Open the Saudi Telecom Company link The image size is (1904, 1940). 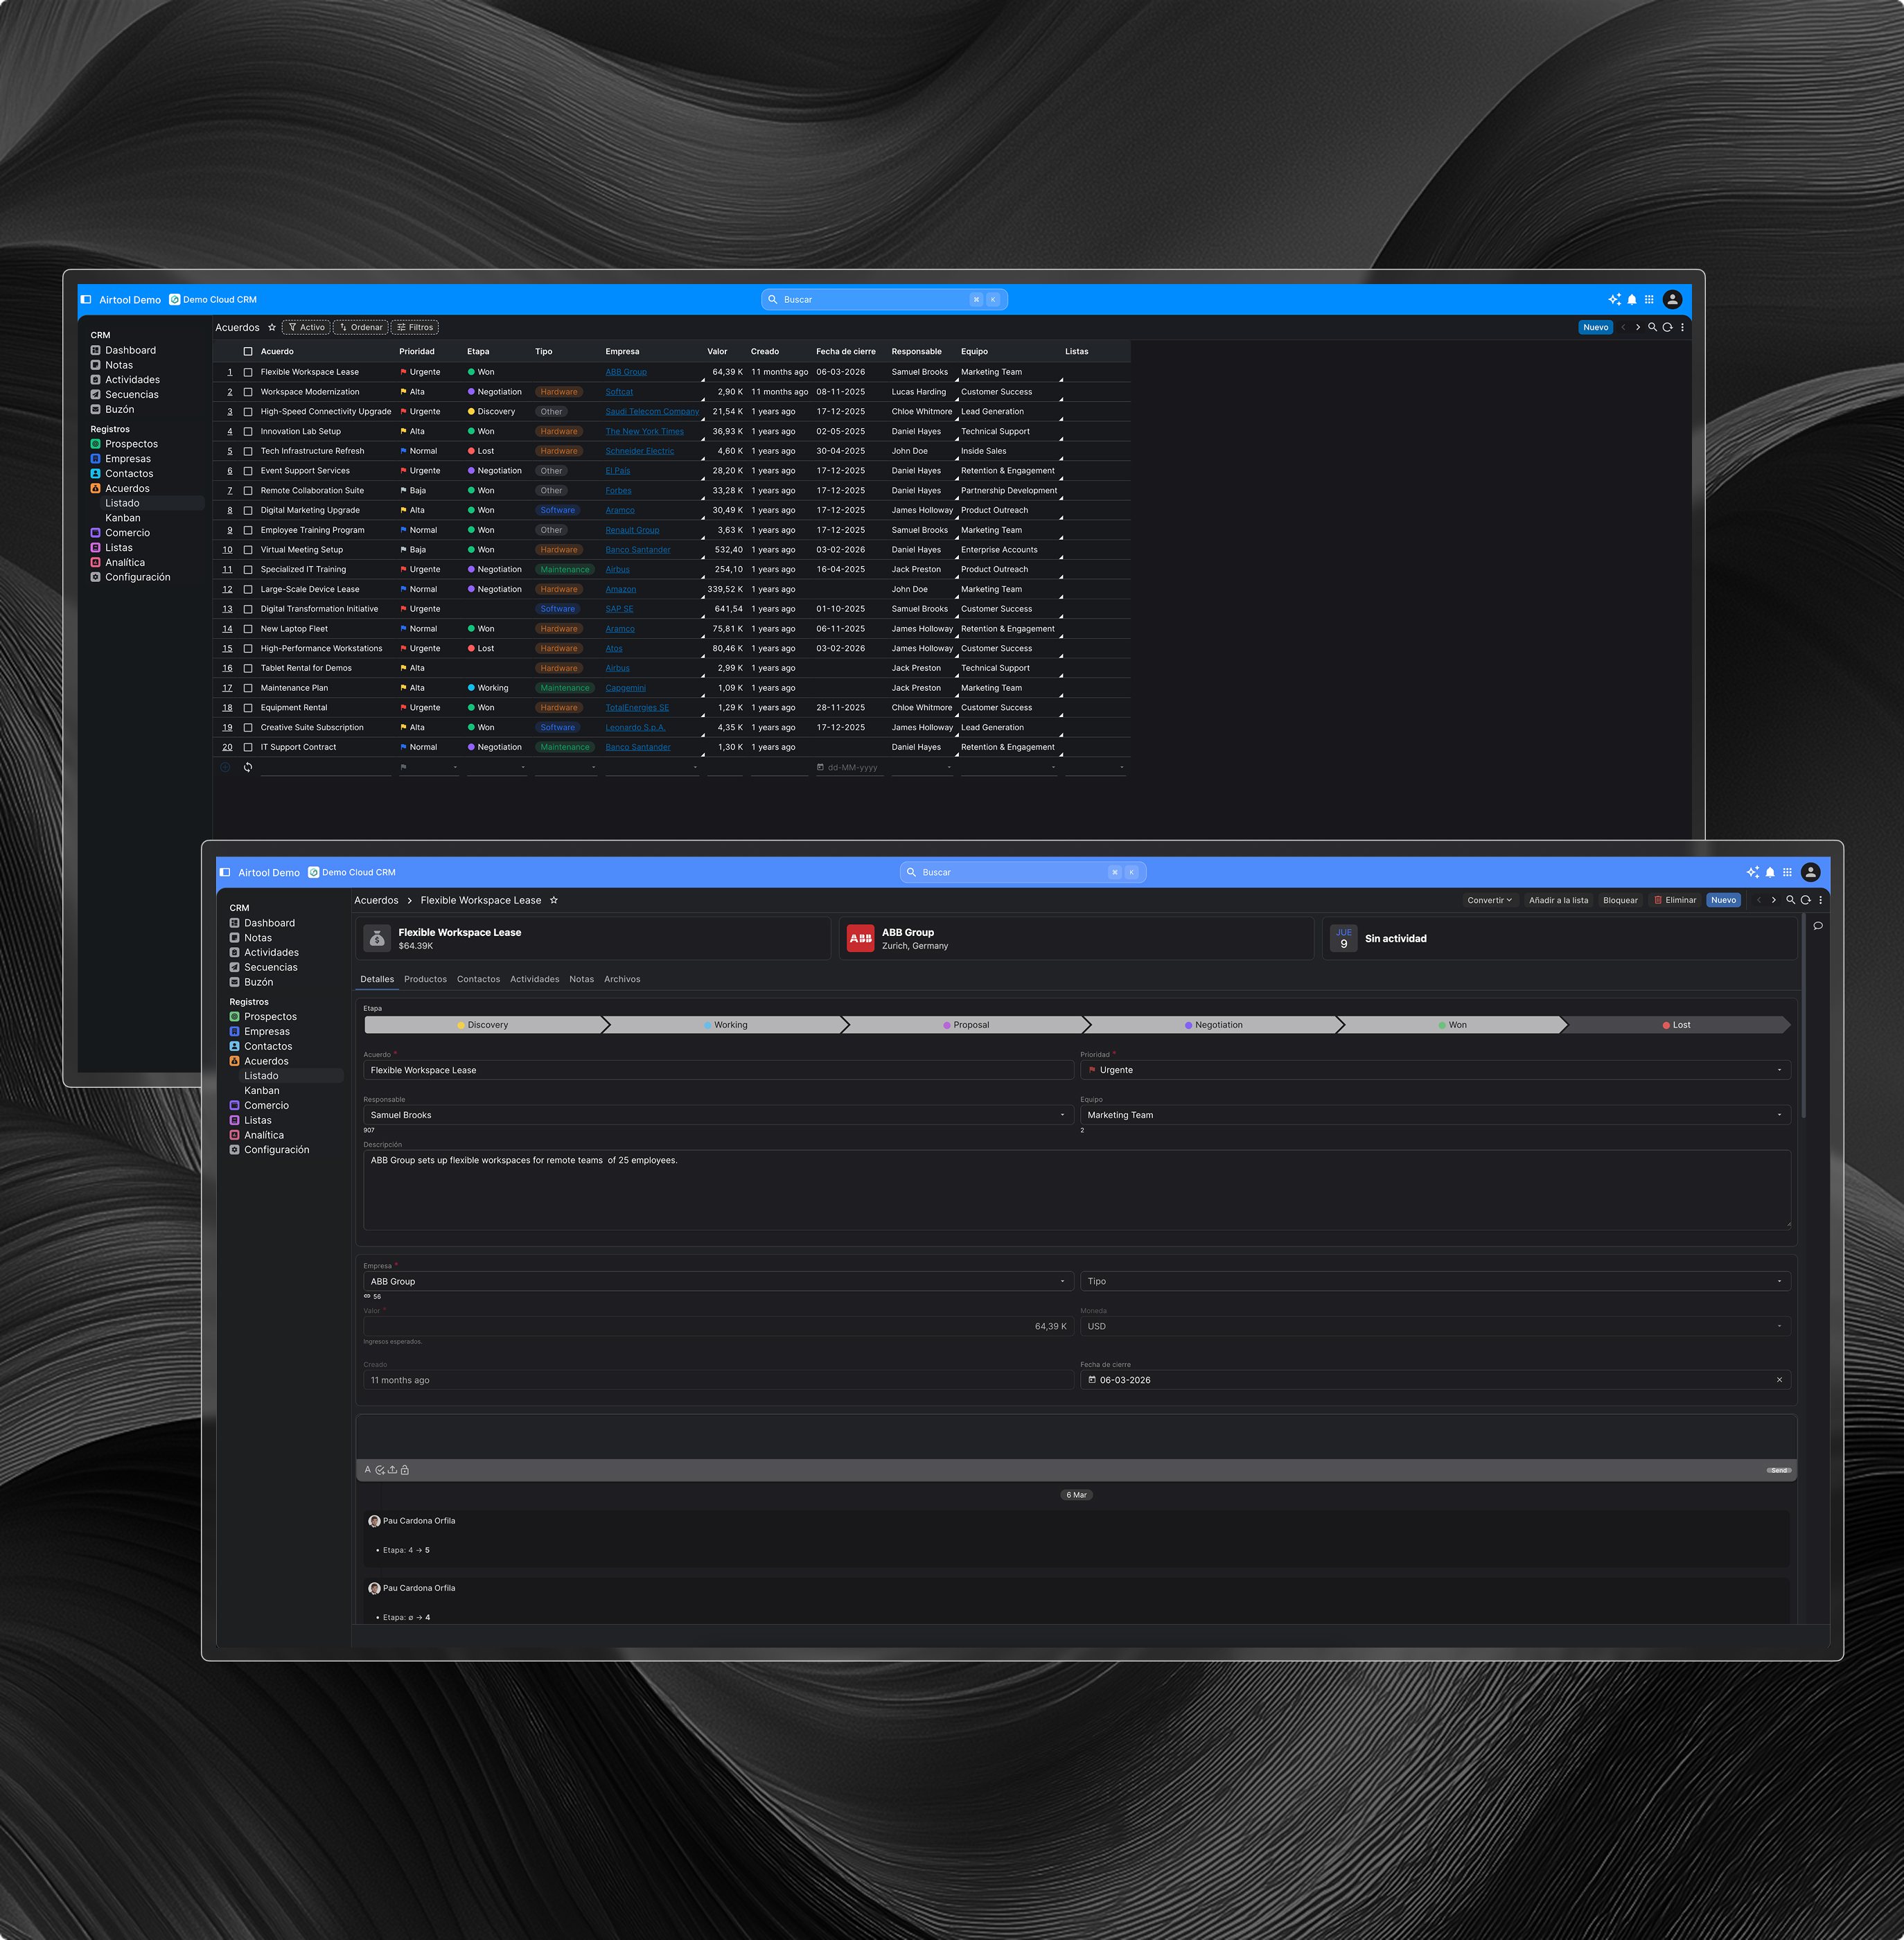[x=652, y=411]
